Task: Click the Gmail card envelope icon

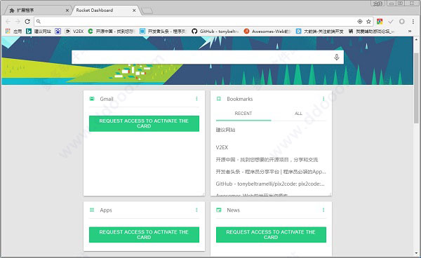Action: point(92,99)
